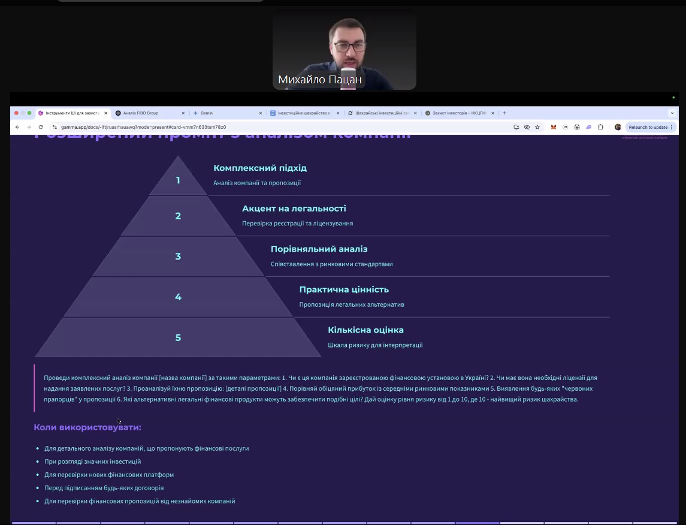The width and height of the screenshot is (686, 525).
Task: Open the Chrome profile avatar
Action: [x=618, y=127]
